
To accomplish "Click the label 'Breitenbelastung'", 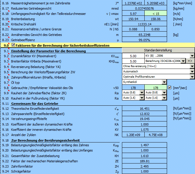I will click(x=23, y=19).
